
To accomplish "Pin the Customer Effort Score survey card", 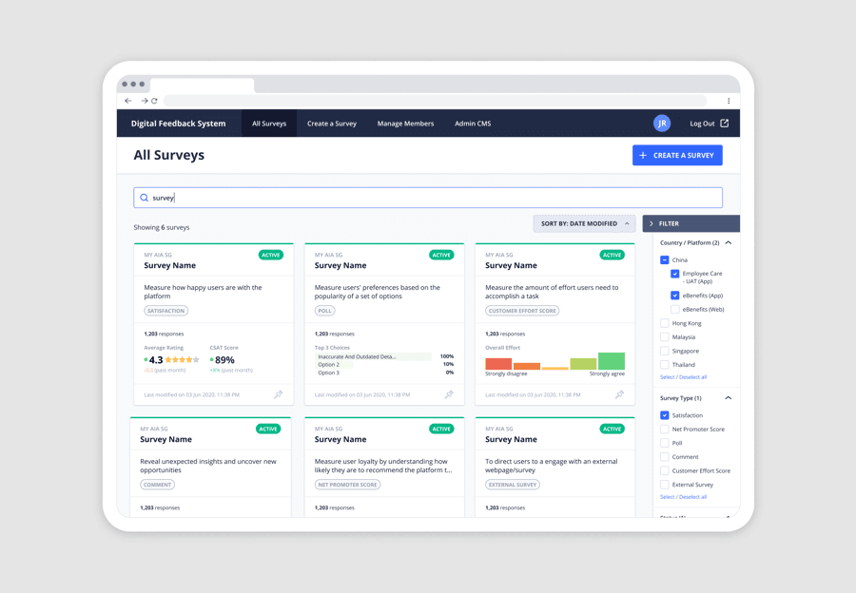I will point(619,393).
